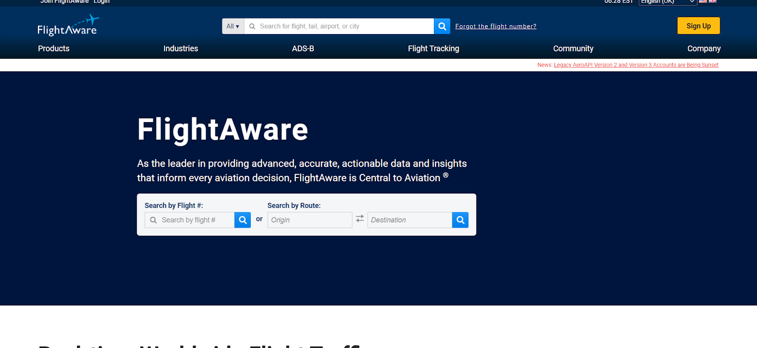The width and height of the screenshot is (757, 348).
Task: Click the large 'FlightAware' hero heading
Action: 223,129
